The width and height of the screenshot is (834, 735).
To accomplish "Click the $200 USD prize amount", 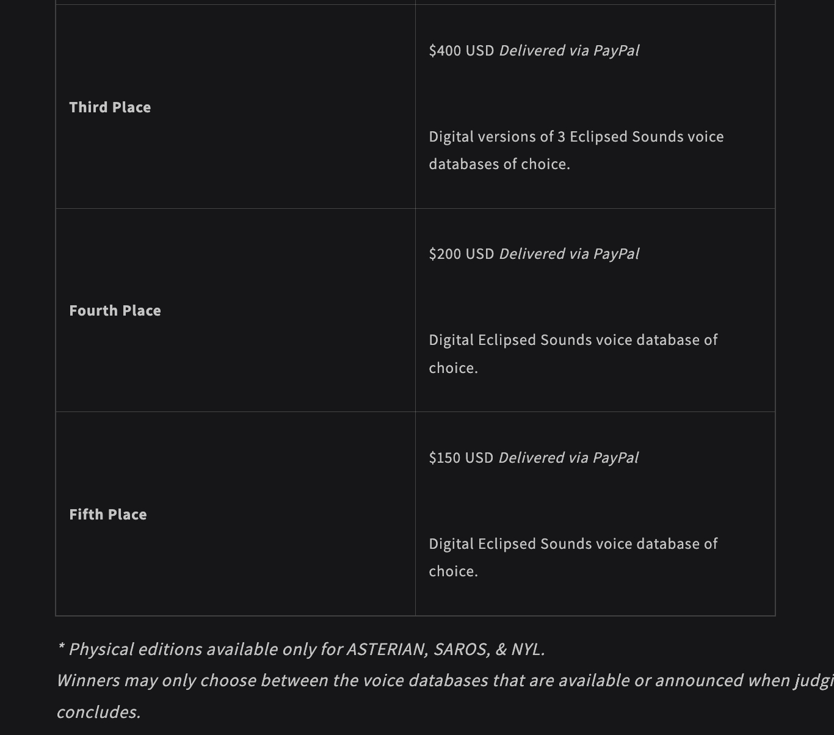I will point(462,254).
